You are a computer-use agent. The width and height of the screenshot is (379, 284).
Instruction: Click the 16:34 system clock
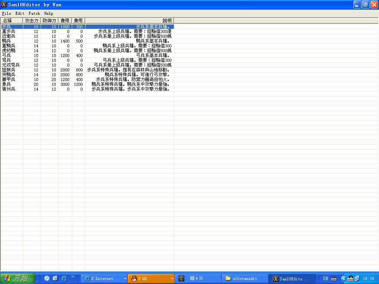coord(368,278)
